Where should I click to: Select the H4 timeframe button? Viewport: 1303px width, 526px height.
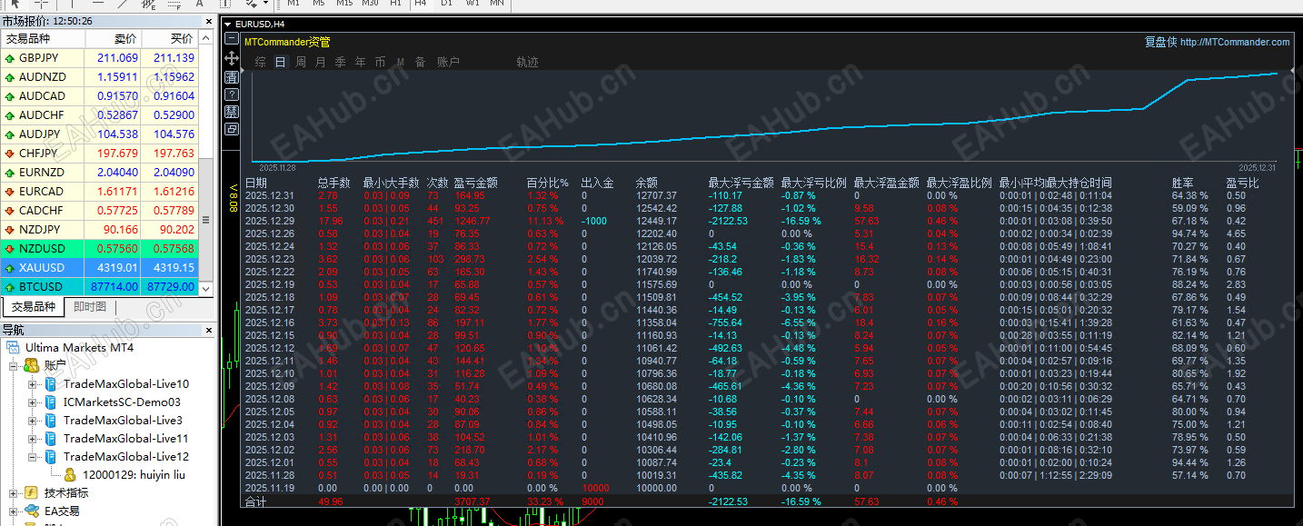(x=421, y=4)
